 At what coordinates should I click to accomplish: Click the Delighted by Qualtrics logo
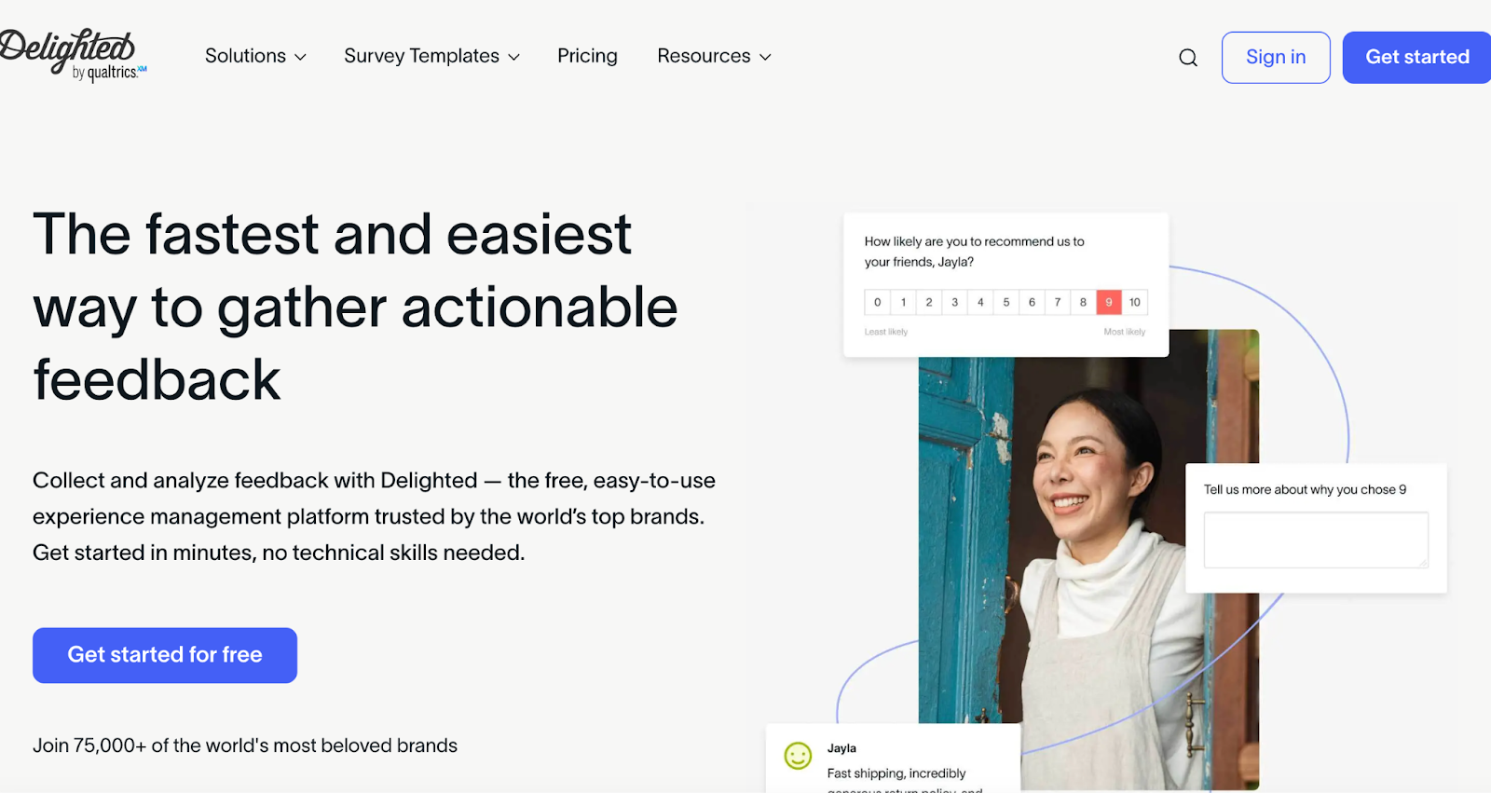click(73, 54)
